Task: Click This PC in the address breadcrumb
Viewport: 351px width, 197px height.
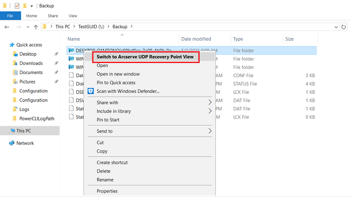Action: (63, 27)
